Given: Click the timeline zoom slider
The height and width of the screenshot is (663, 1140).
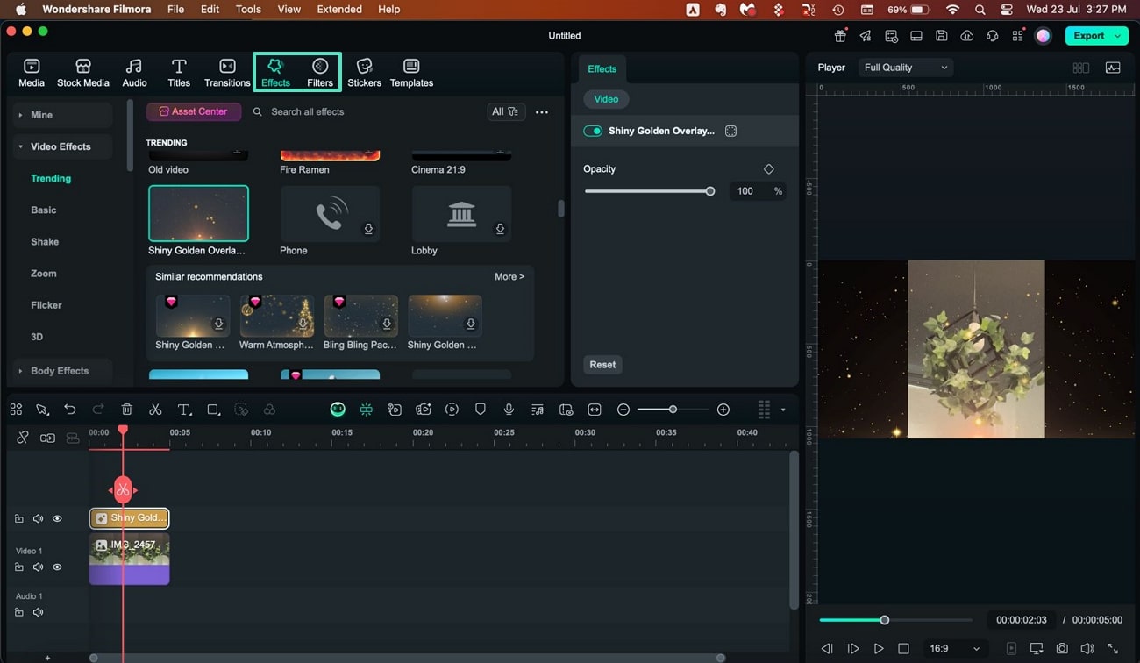Looking at the screenshot, I should pyautogui.click(x=673, y=410).
